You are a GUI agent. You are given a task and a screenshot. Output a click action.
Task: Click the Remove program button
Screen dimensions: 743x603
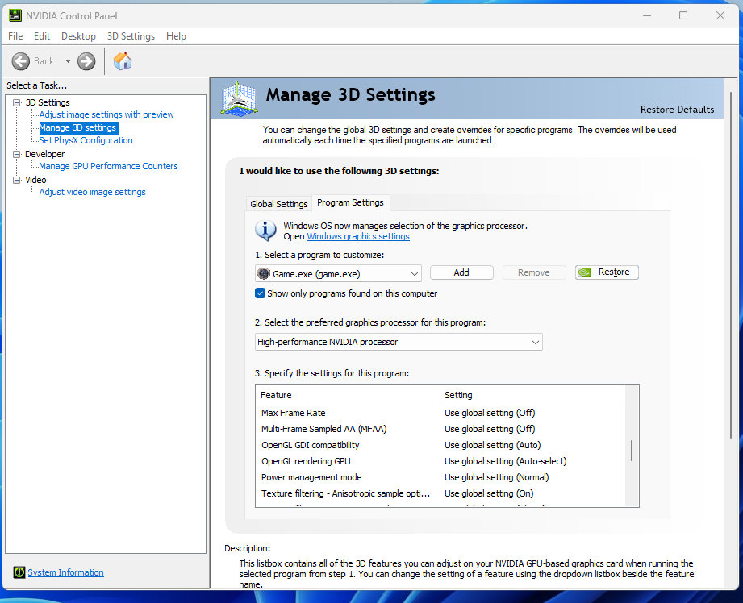coord(534,272)
